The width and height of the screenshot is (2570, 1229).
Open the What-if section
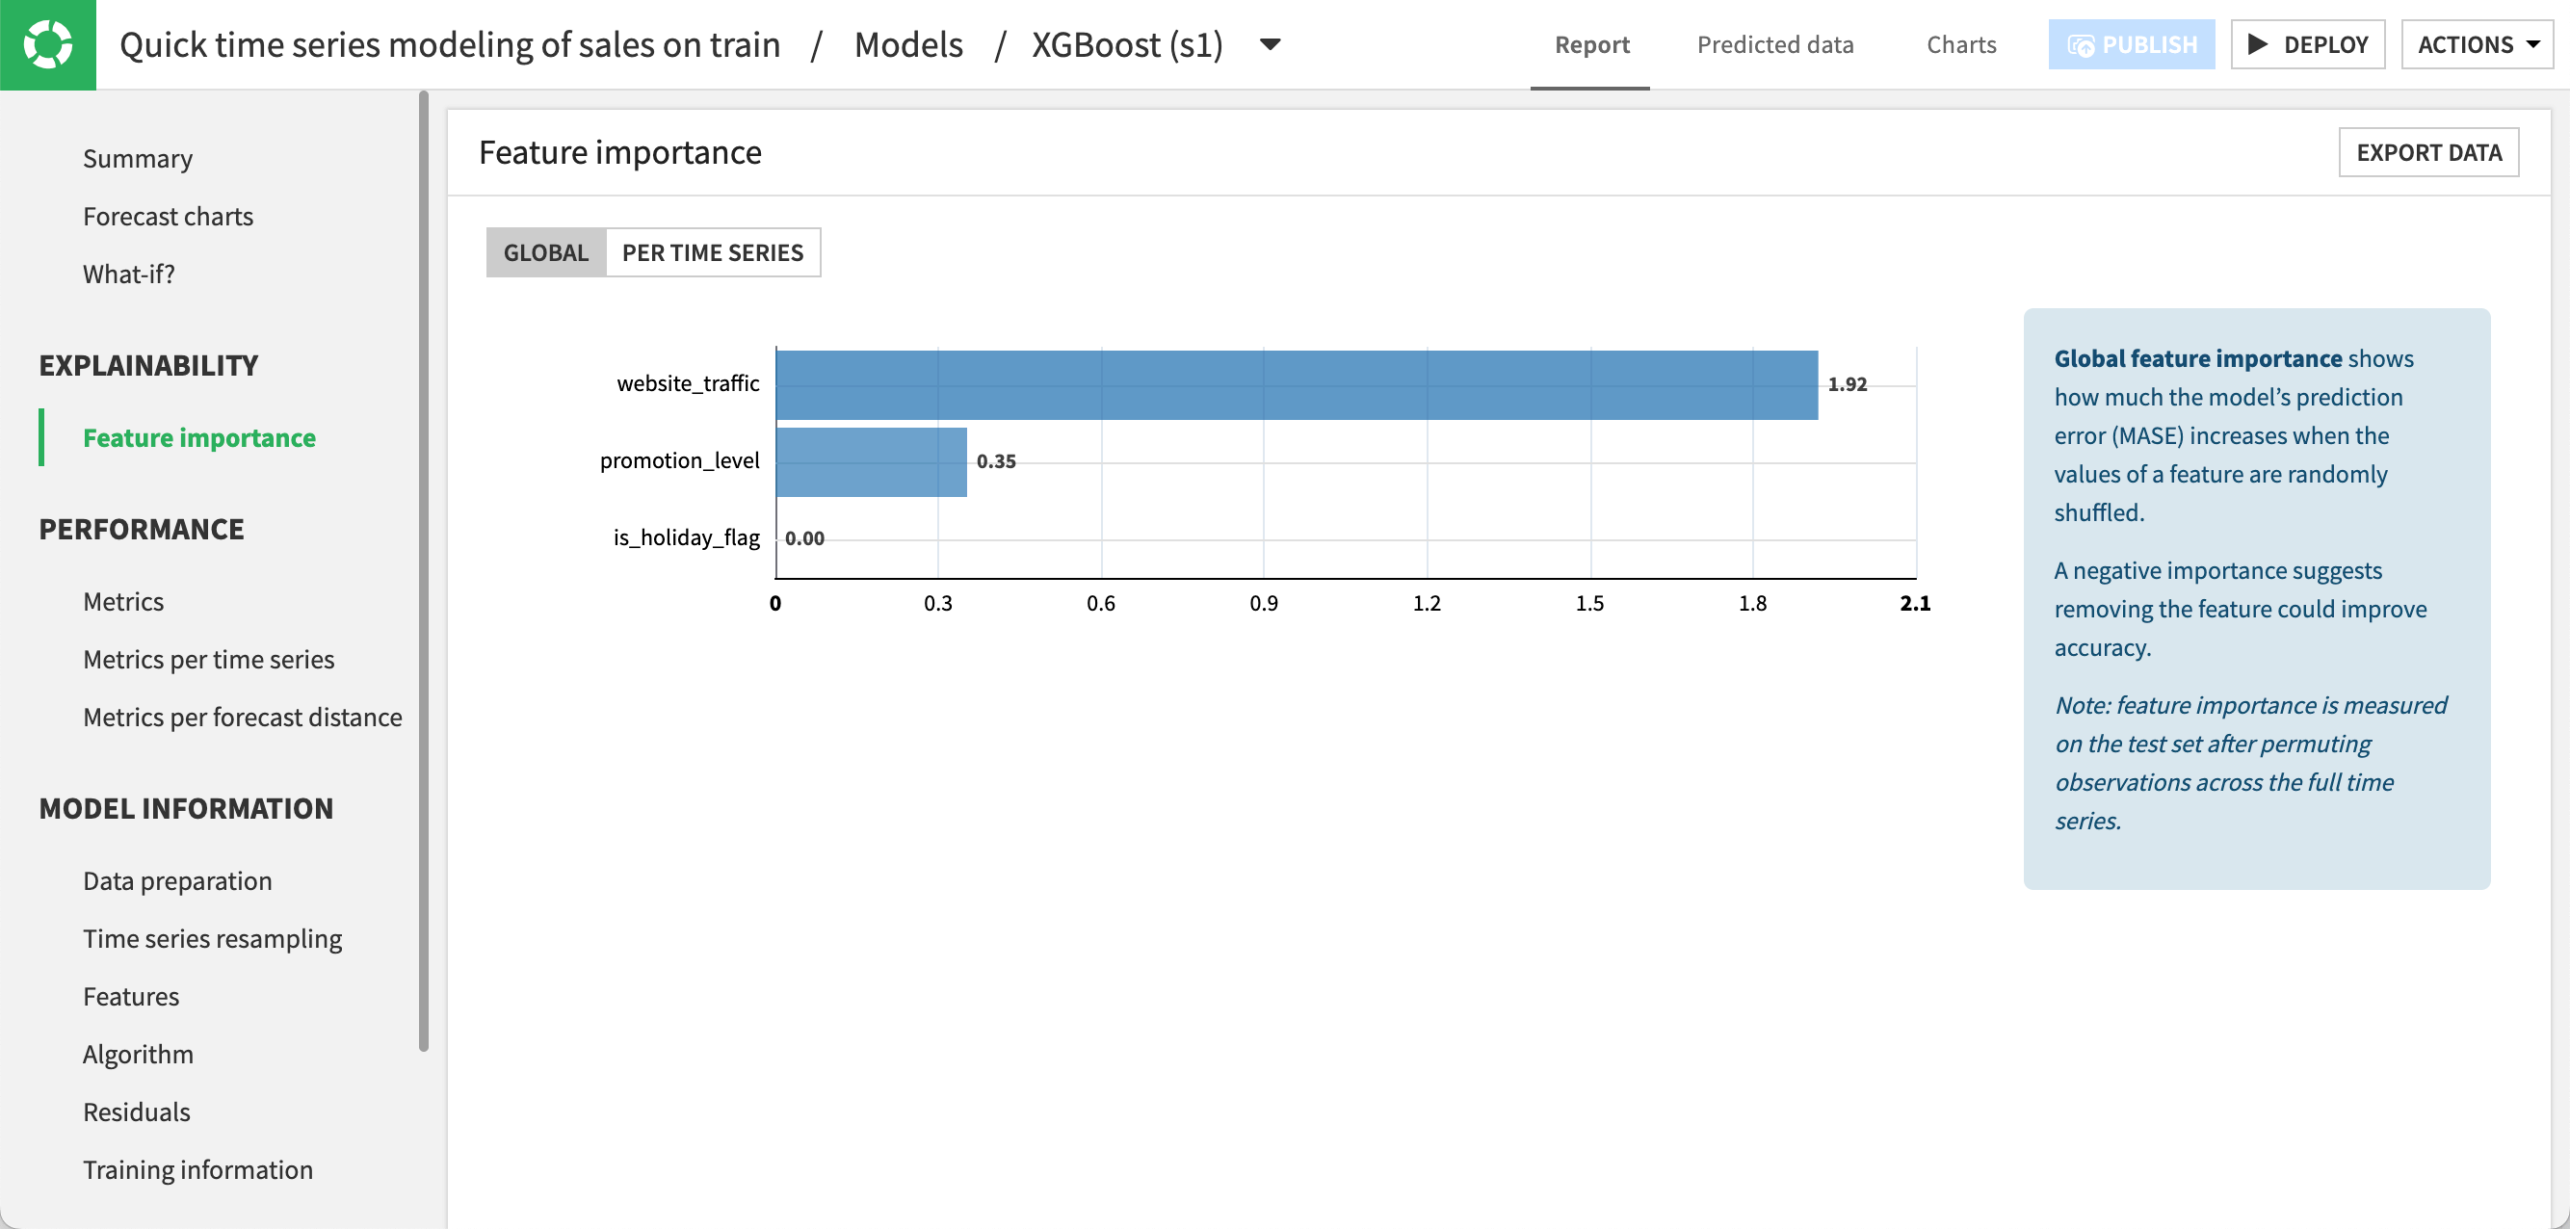[x=129, y=274]
